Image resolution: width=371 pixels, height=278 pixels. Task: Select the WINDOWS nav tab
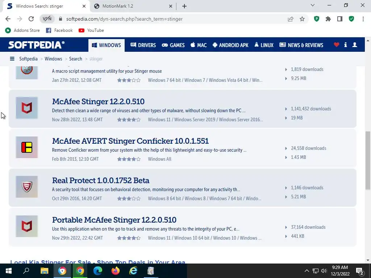click(x=107, y=45)
